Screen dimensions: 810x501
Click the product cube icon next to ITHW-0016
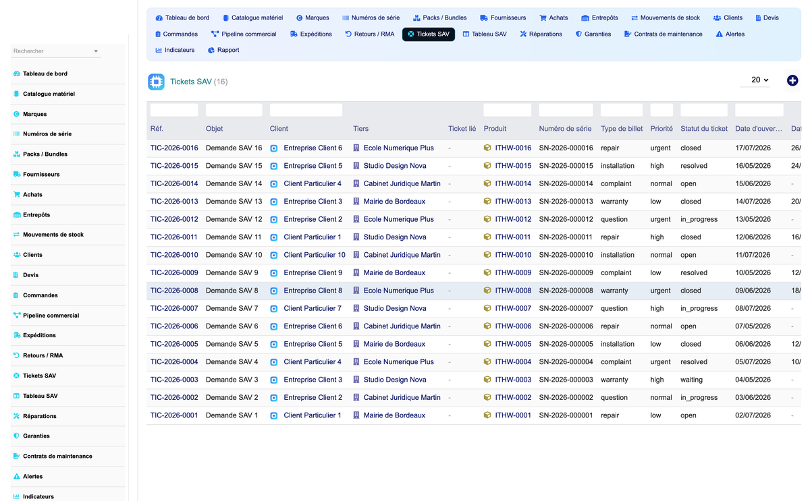point(487,148)
